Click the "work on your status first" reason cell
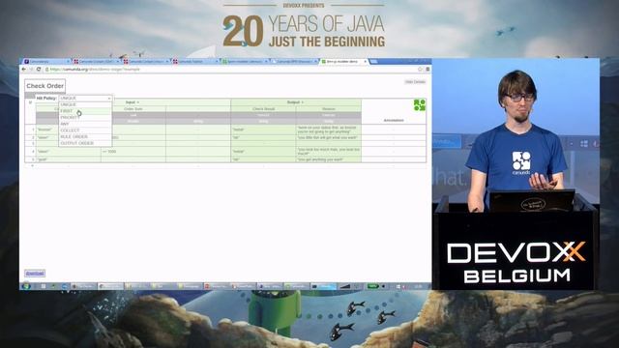This screenshot has width=619, height=348. (329, 130)
